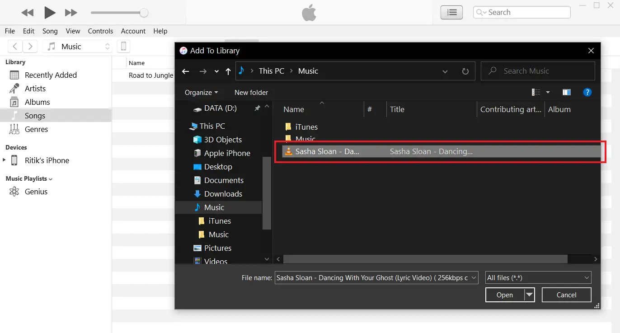The width and height of the screenshot is (620, 333).
Task: Select This PC in navigation tree
Action: 212,126
